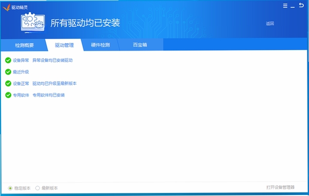Expand the 设备正常 section label
This screenshot has width=309, height=196.
point(21,84)
